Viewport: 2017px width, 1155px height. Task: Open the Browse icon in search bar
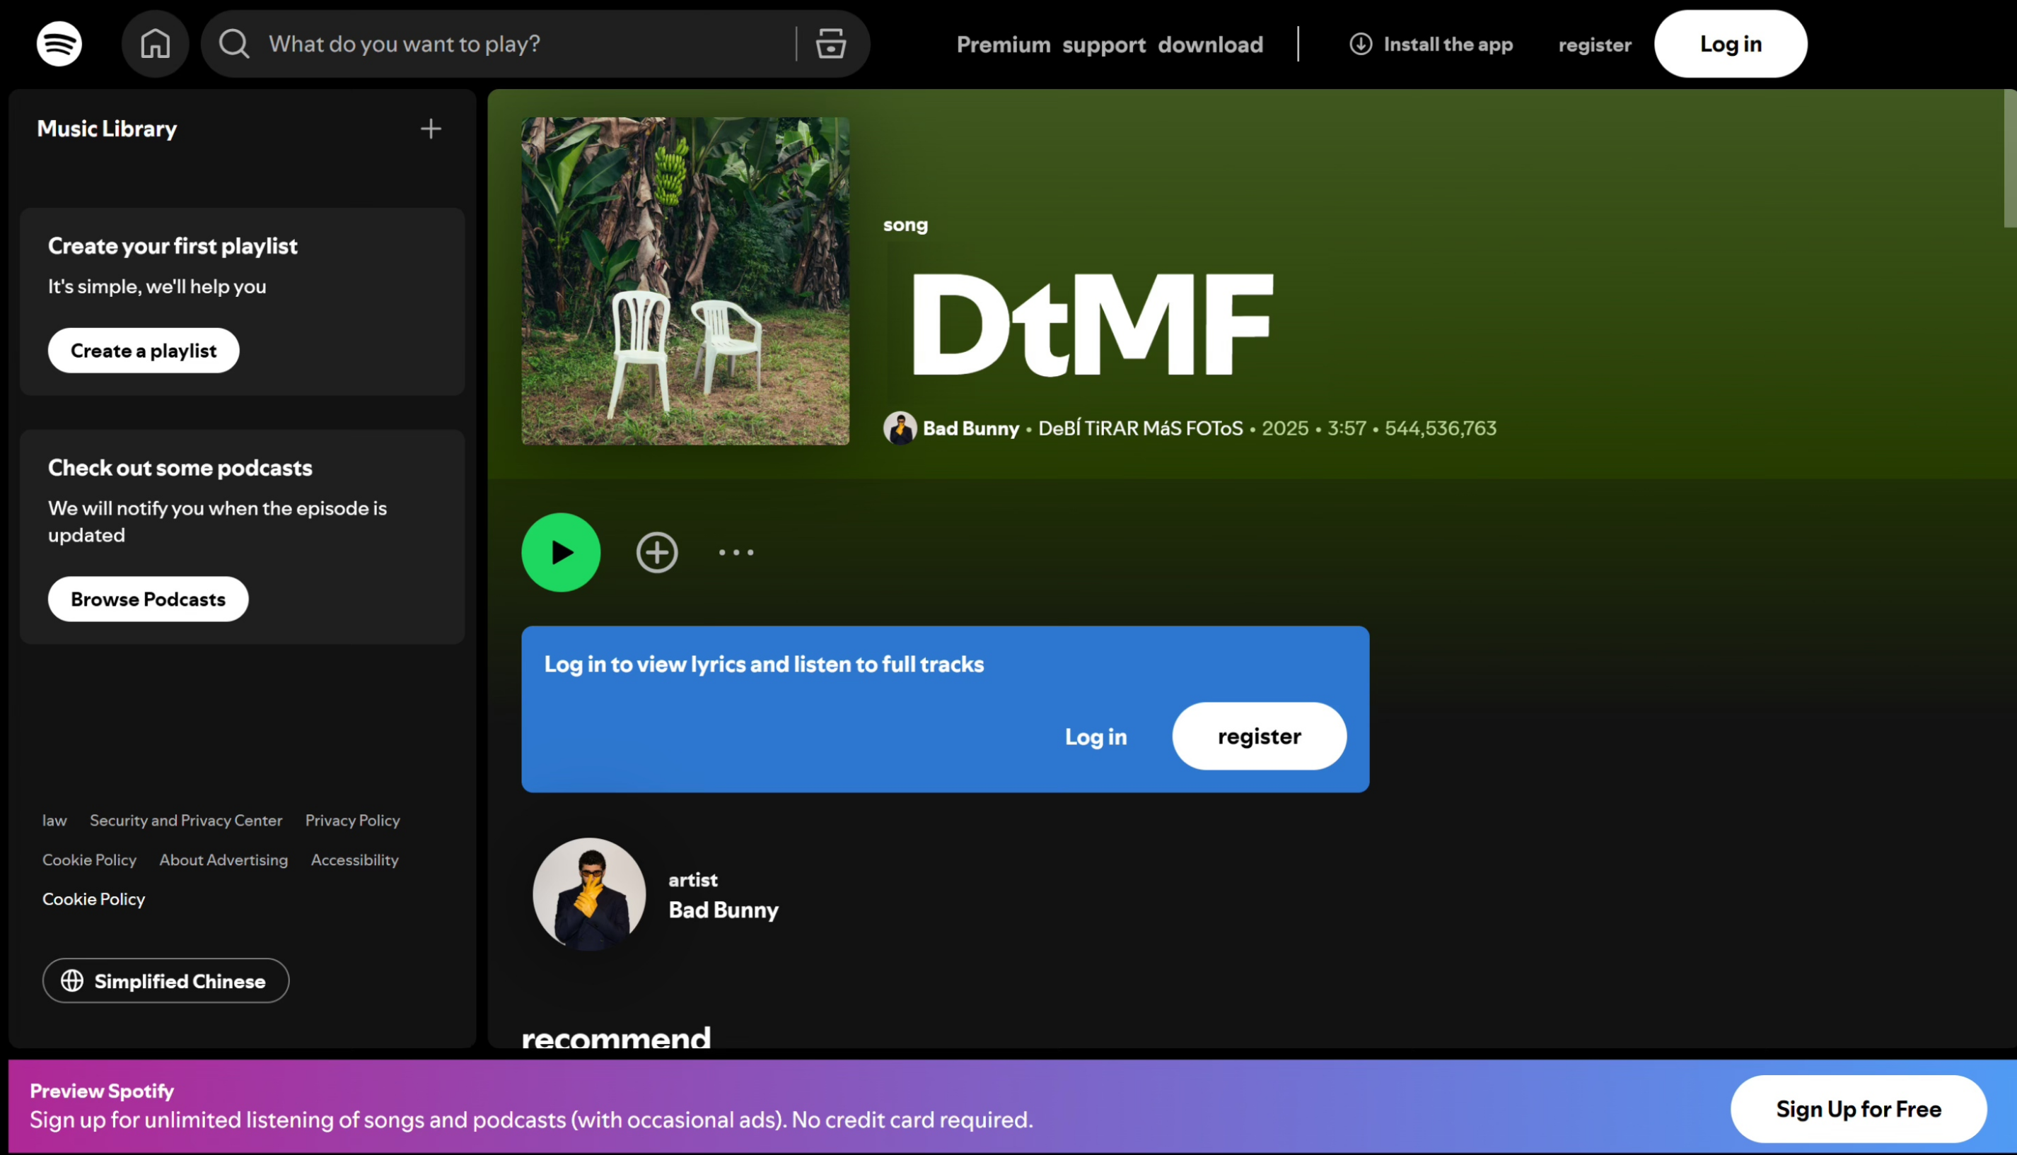tap(830, 44)
